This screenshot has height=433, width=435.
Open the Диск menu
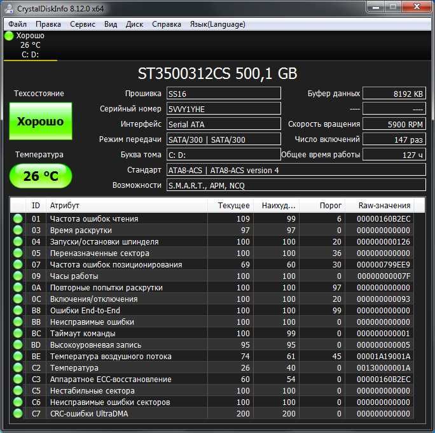pos(134,24)
